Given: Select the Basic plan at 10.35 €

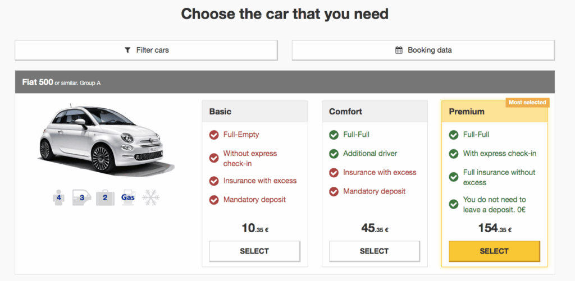Looking at the screenshot, I should [x=254, y=251].
